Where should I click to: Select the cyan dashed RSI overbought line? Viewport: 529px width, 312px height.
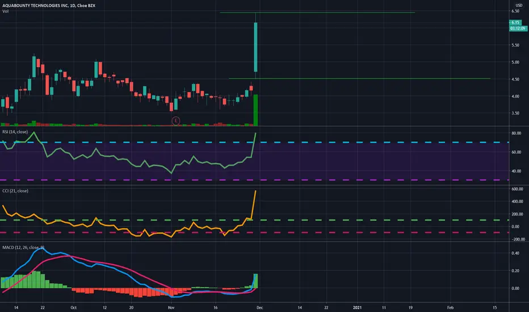254,142
